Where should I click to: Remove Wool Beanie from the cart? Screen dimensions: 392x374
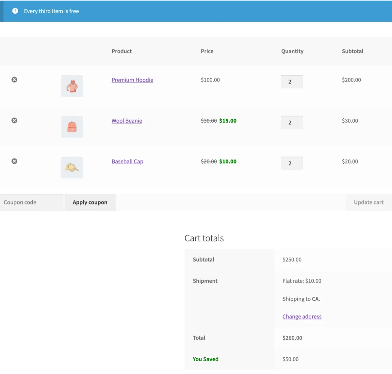click(x=14, y=120)
